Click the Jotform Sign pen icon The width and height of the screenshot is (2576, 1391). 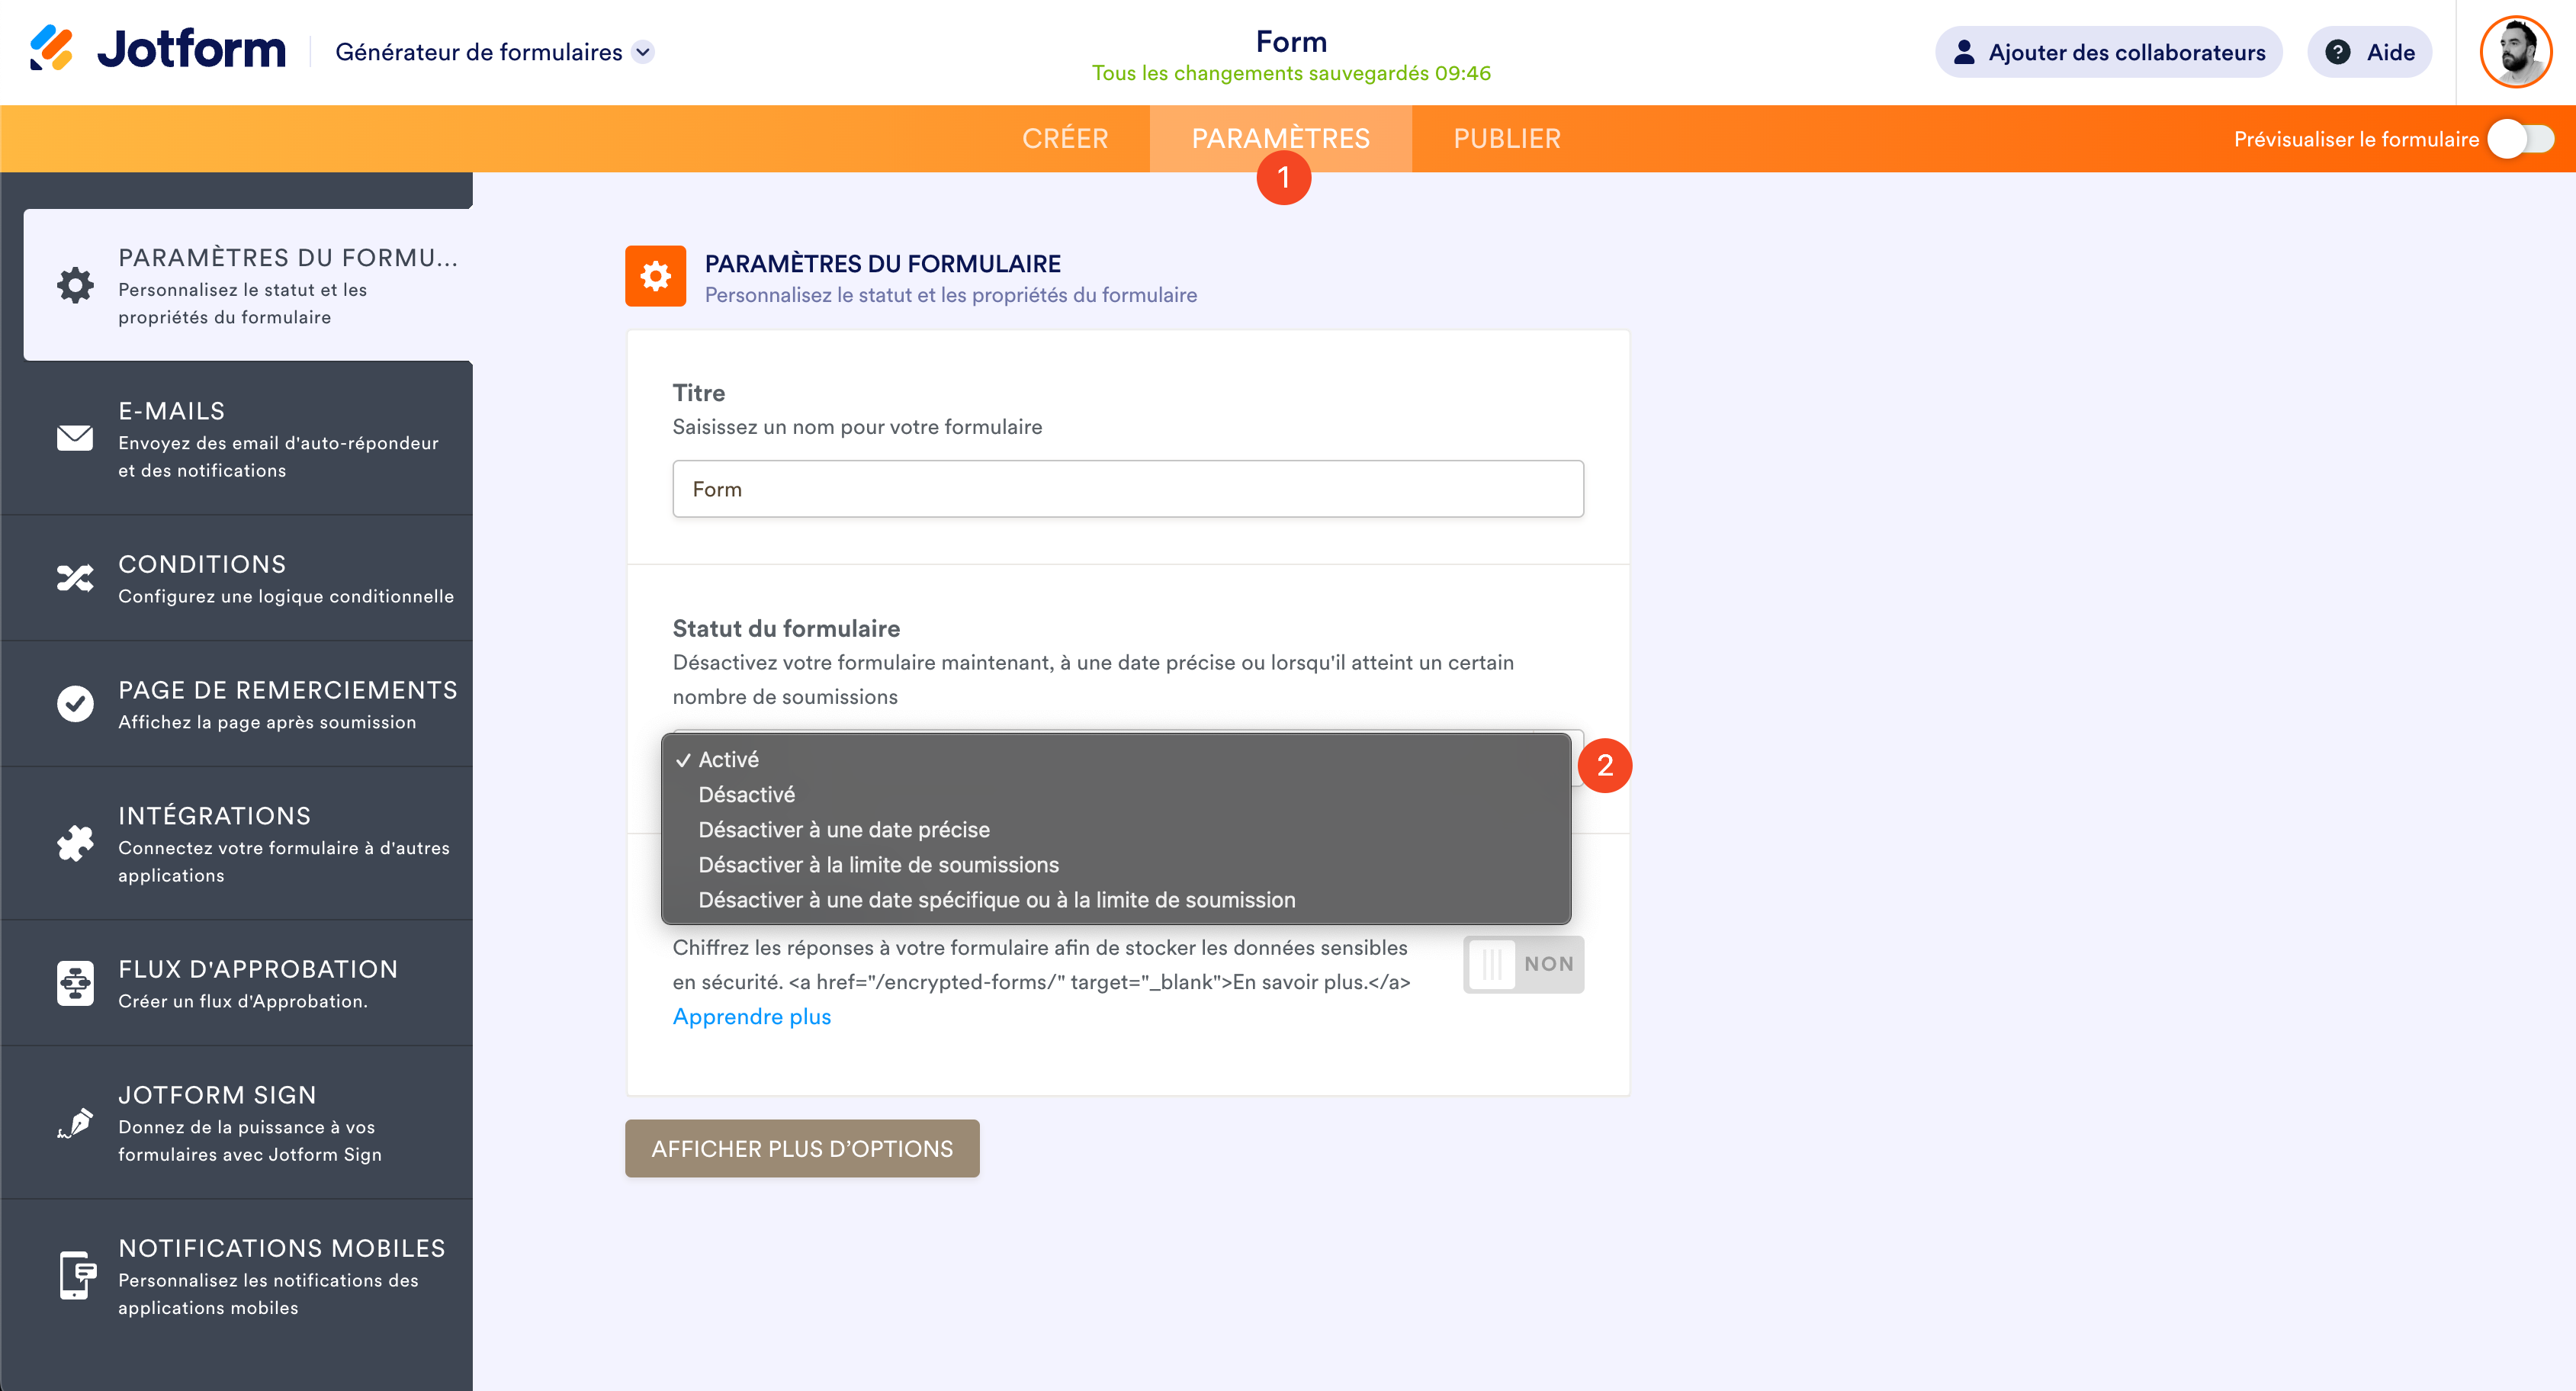[x=75, y=1123]
